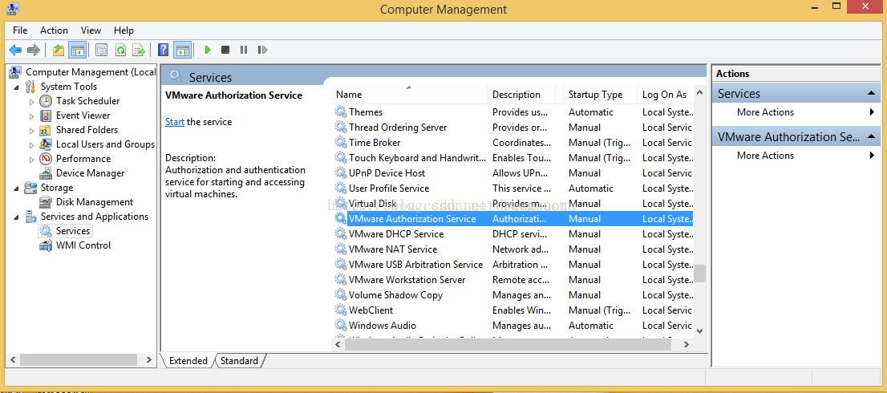
Task: Switch to the Standard tab
Action: [x=239, y=361]
